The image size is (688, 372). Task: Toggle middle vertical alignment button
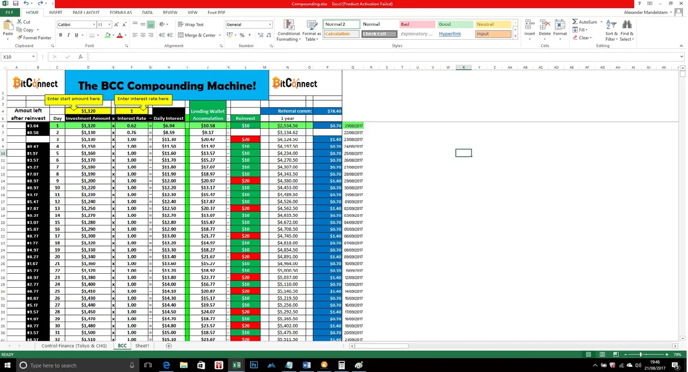(x=142, y=25)
